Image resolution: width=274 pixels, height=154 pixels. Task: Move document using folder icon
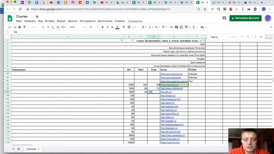coord(37,16)
